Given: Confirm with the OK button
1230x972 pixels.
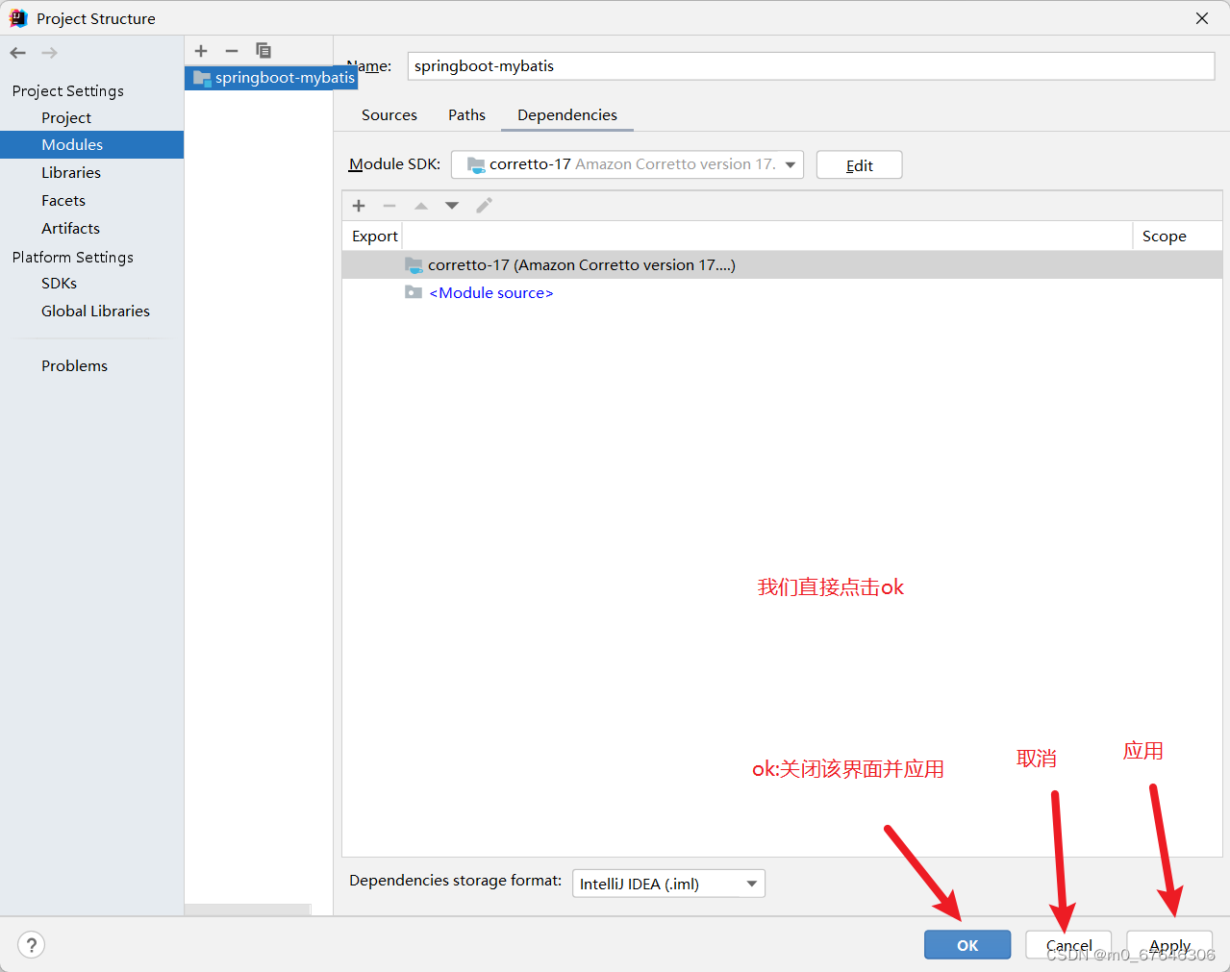Looking at the screenshot, I should [967, 945].
